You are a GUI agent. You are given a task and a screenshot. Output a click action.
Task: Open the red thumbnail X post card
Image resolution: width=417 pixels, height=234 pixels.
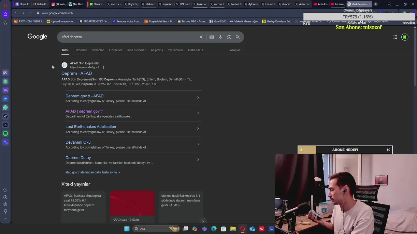[x=132, y=207]
